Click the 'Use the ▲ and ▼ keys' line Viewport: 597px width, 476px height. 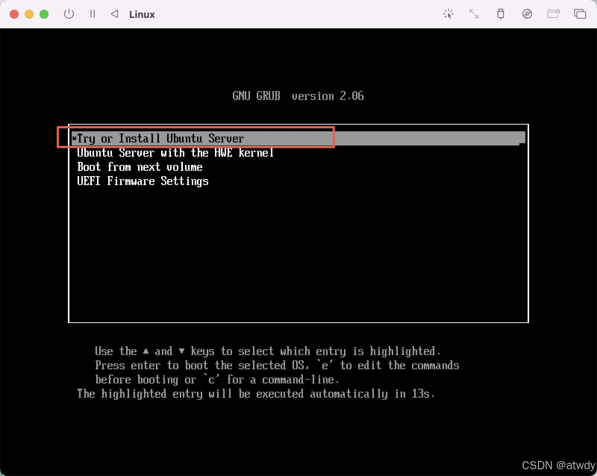click(x=268, y=351)
